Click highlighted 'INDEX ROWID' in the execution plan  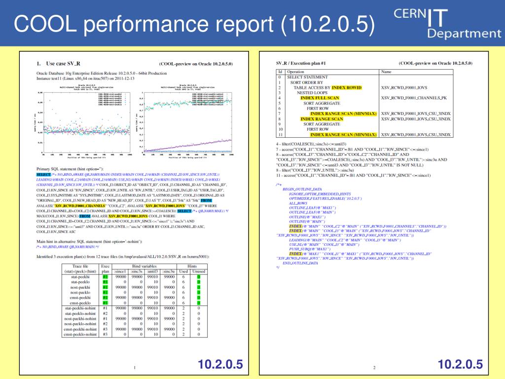click(x=347, y=88)
